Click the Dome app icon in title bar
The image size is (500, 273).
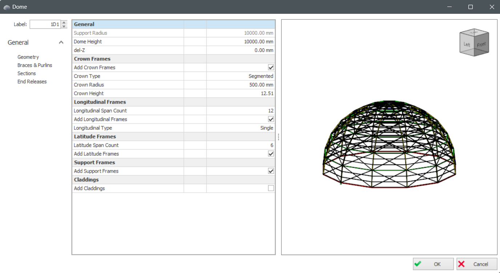click(7, 7)
